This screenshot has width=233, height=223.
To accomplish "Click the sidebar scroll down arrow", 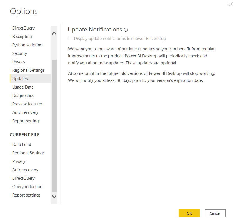I will click(x=54, y=197).
